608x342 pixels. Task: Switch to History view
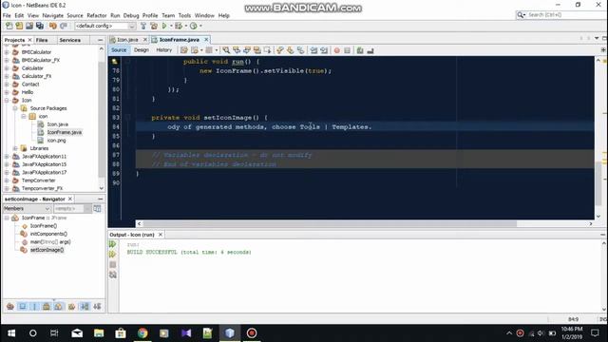tap(164, 50)
